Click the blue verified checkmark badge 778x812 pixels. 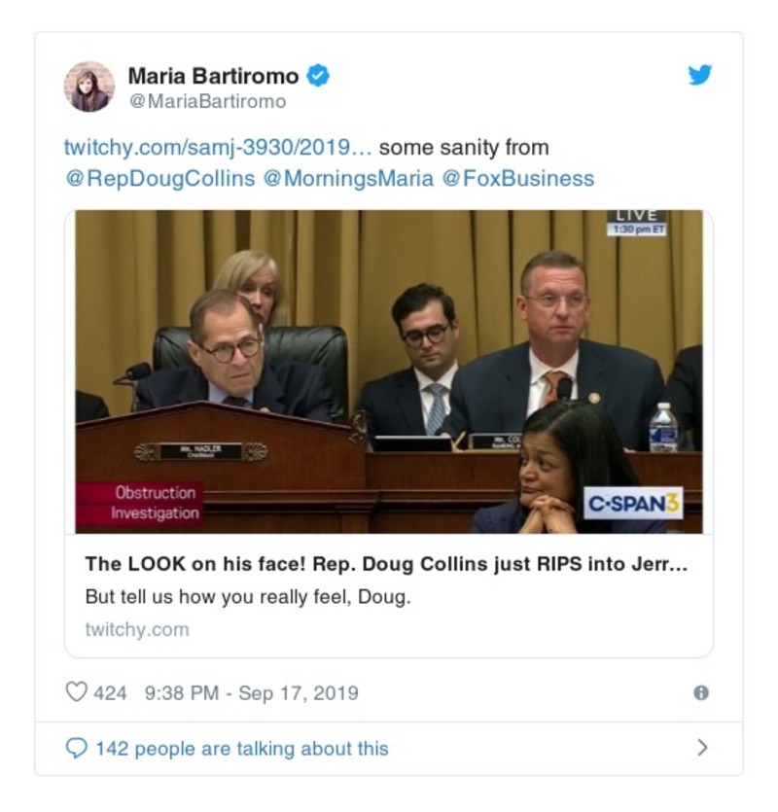click(x=318, y=76)
